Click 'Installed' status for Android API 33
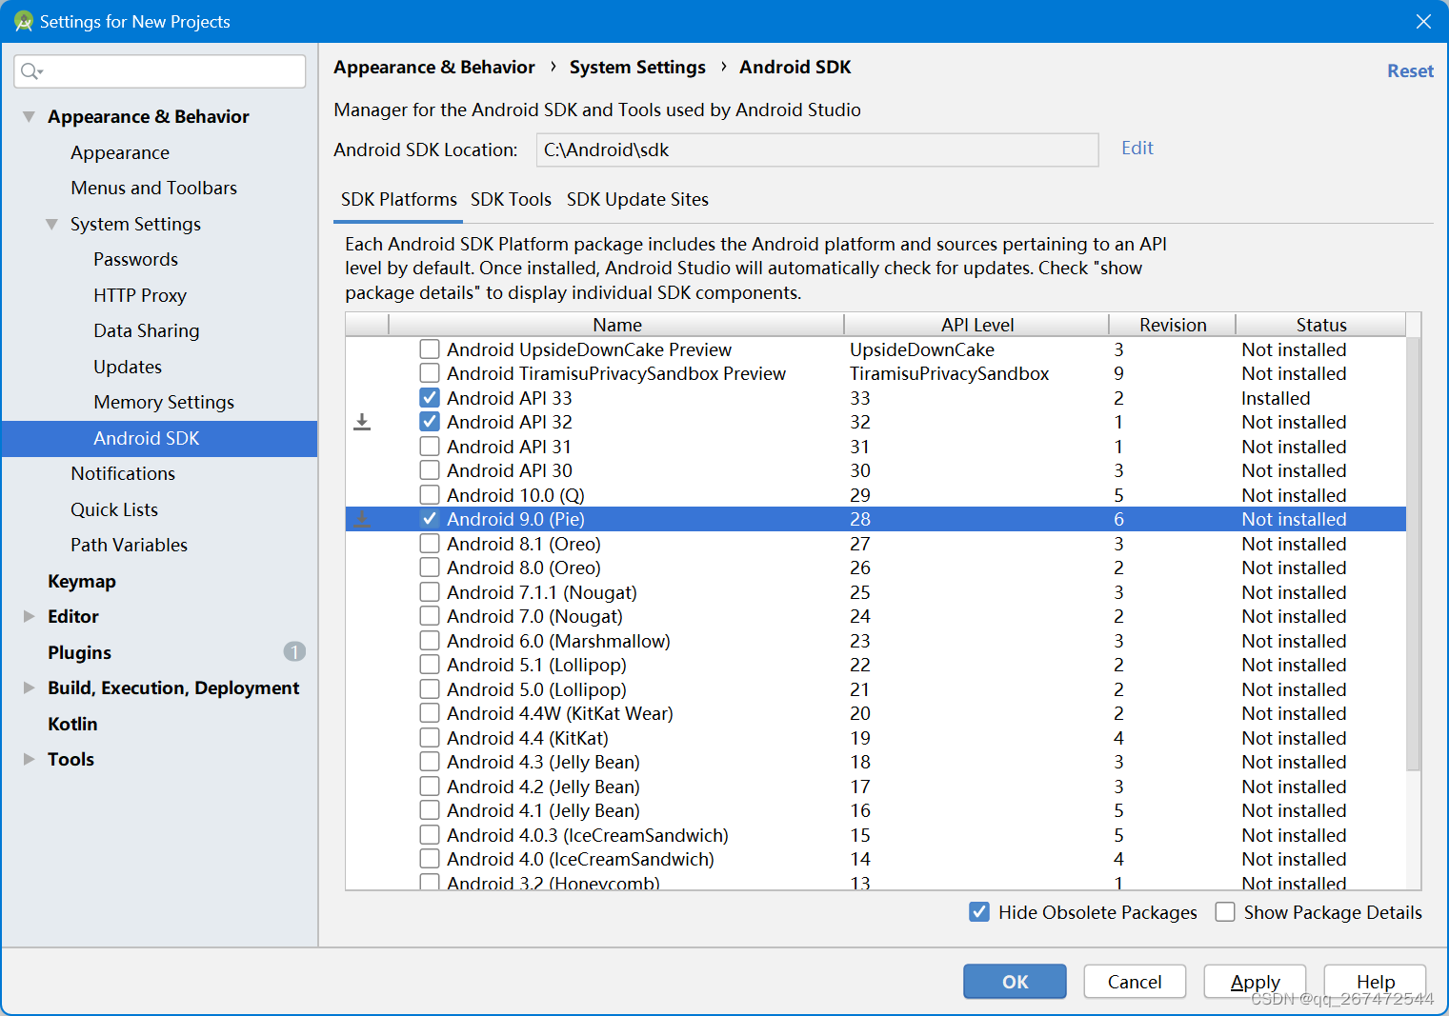 (x=1276, y=398)
